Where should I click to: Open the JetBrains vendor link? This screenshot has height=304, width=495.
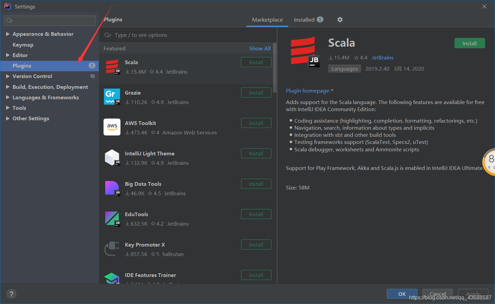(x=383, y=58)
